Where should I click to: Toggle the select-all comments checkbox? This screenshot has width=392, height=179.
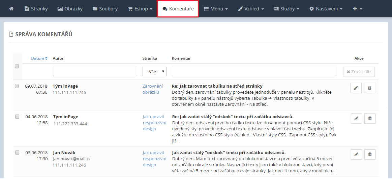(17, 66)
